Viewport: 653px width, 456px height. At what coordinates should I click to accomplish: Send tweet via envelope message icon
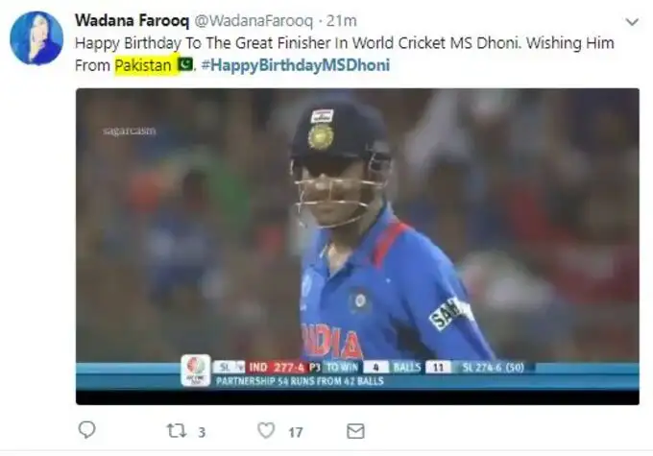pyautogui.click(x=355, y=431)
